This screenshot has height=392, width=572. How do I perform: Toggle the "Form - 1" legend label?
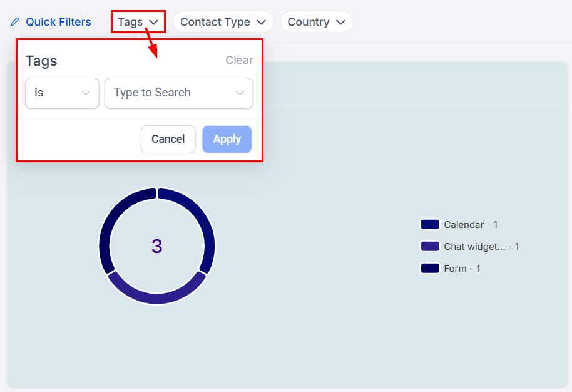[462, 269]
